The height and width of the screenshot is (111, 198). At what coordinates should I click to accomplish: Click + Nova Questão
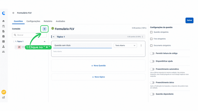coord(98,66)
